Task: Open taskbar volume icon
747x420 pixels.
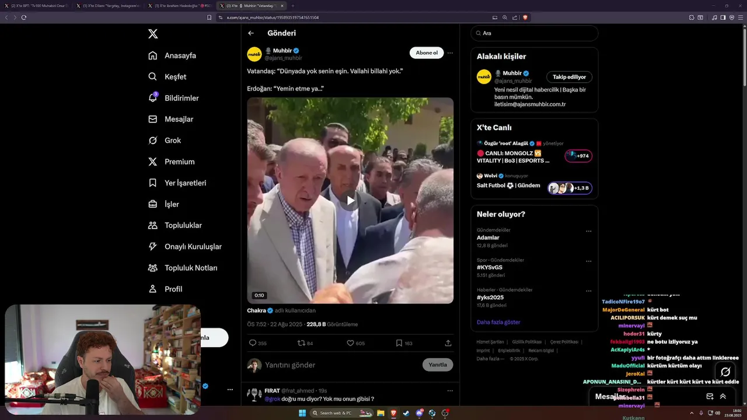Action: (x=718, y=413)
